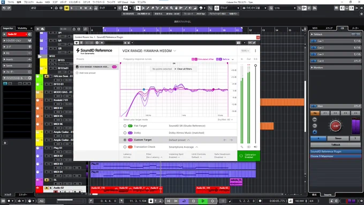Screen dimensions: 364x205
Task: Select the Custom Target radio button
Action: 125,140
